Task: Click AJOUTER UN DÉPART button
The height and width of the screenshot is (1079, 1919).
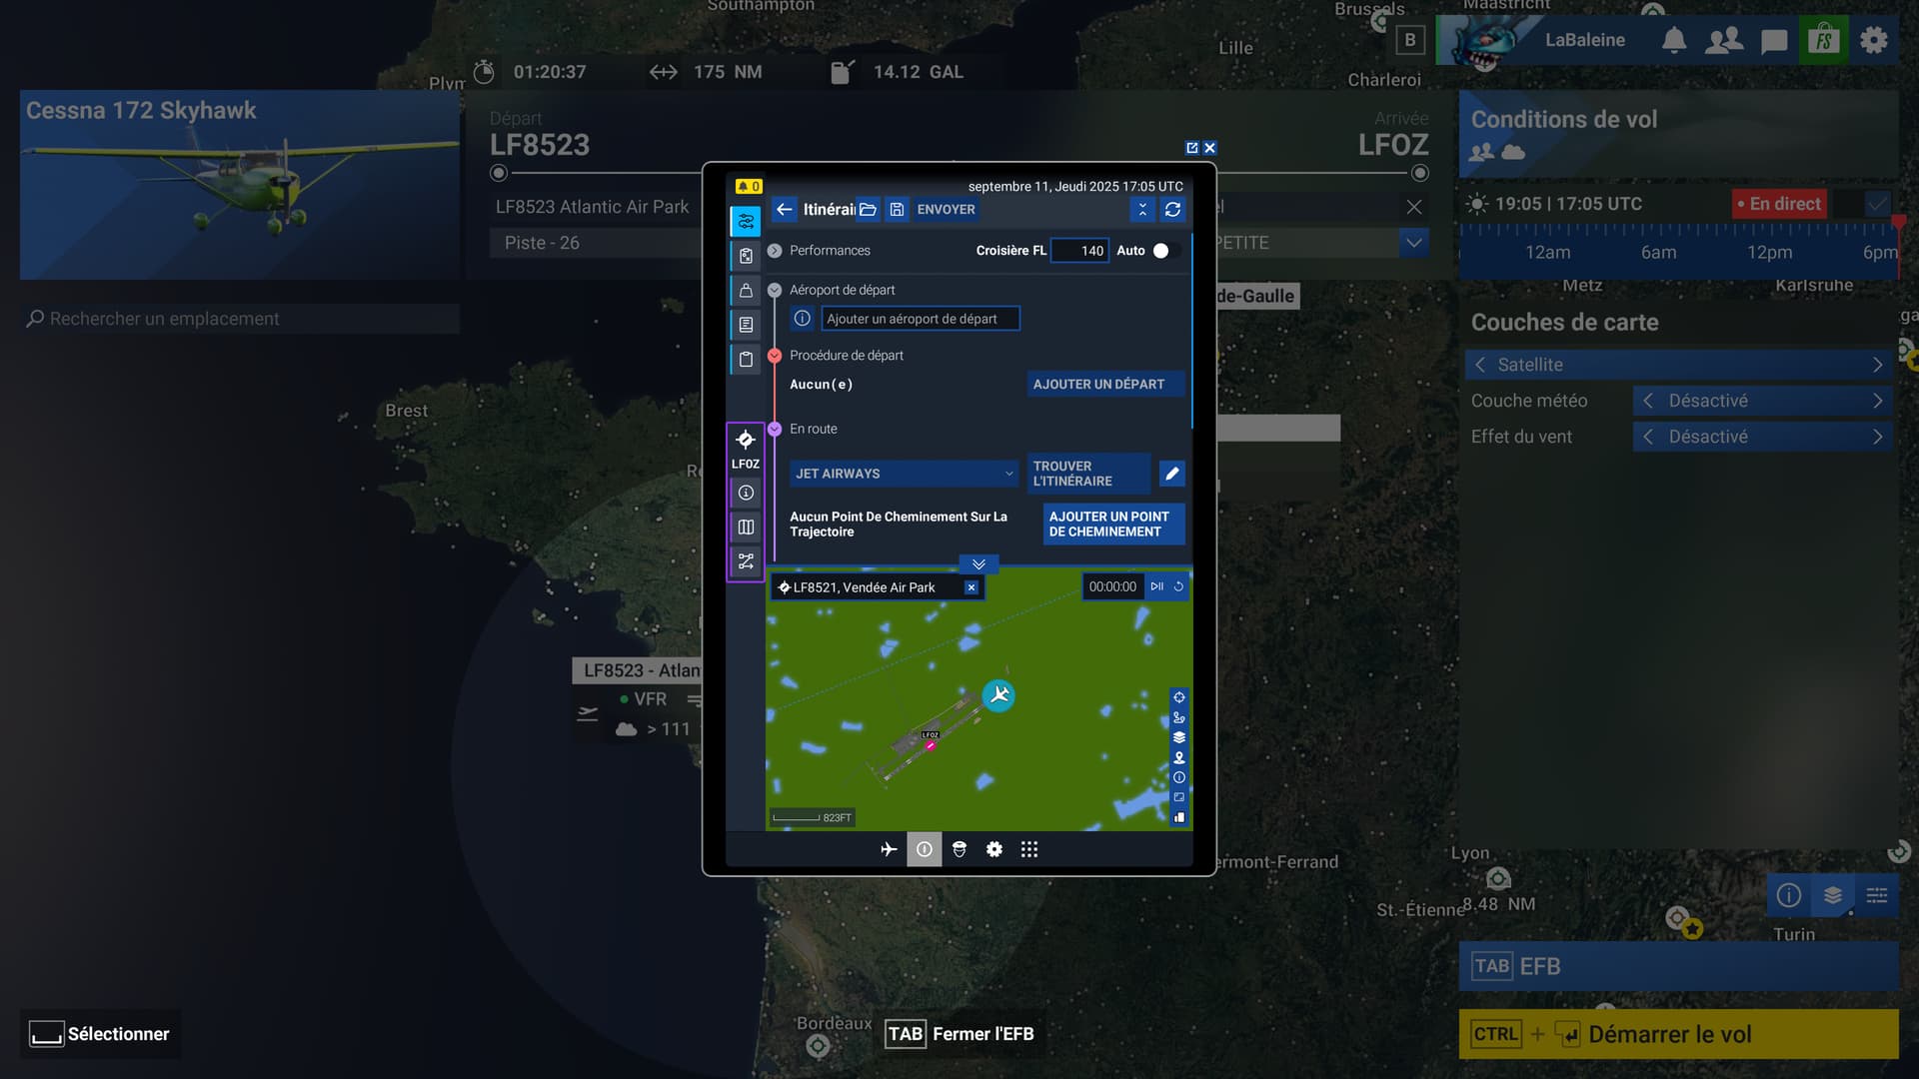Action: pyautogui.click(x=1105, y=385)
